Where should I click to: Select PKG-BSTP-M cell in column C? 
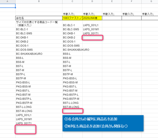pyautogui.click(x=72, y=99)
